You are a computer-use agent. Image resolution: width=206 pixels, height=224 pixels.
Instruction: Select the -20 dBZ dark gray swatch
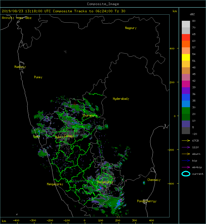186,130
